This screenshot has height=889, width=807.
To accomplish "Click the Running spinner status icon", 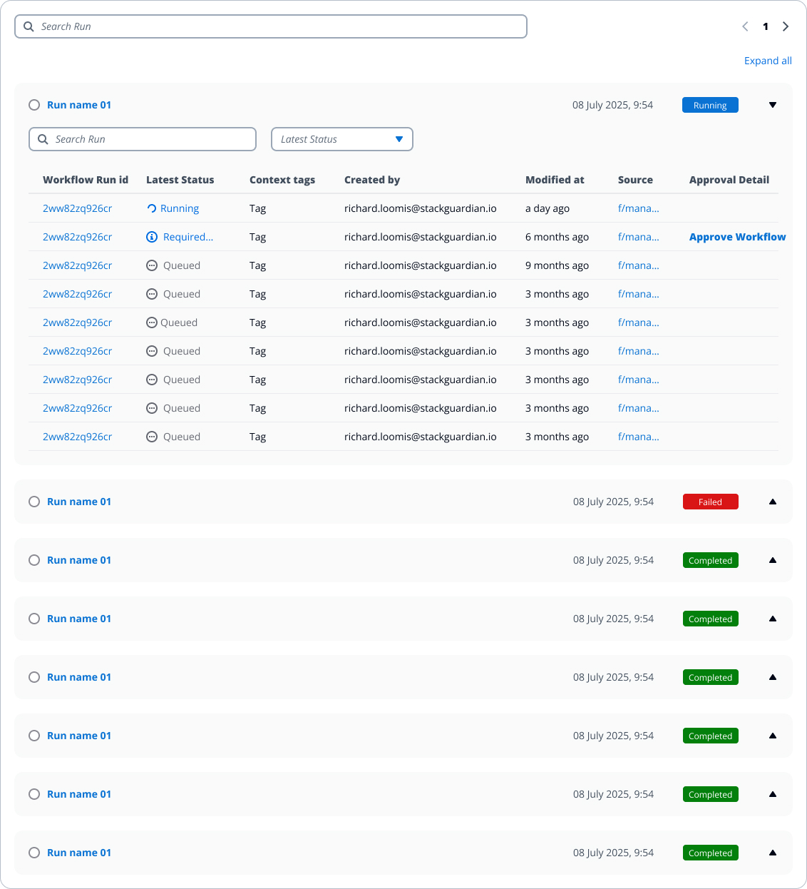I will [x=152, y=209].
